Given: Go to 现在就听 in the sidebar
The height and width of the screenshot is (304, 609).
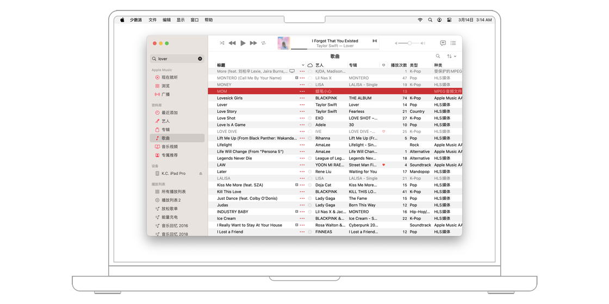Looking at the screenshot, I should point(169,78).
